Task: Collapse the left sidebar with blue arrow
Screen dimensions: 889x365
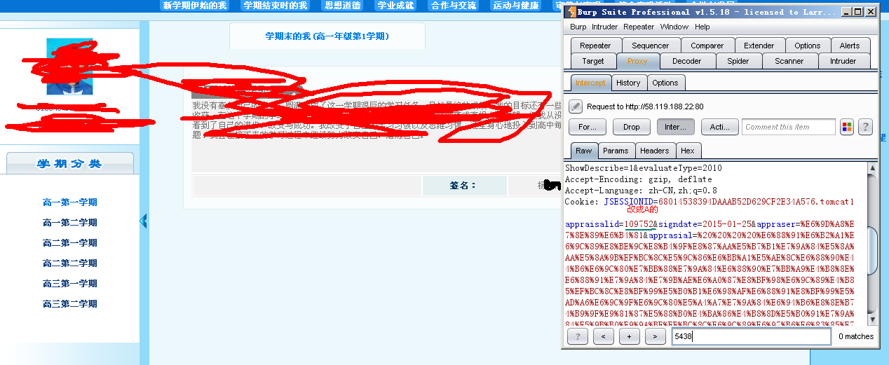Action: coord(144,221)
